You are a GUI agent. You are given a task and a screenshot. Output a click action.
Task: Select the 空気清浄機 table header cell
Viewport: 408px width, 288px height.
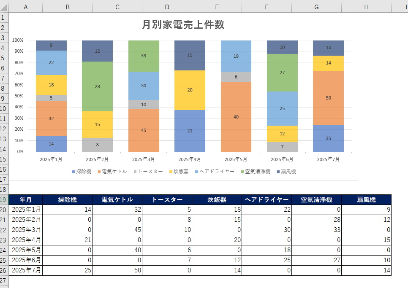click(x=316, y=200)
